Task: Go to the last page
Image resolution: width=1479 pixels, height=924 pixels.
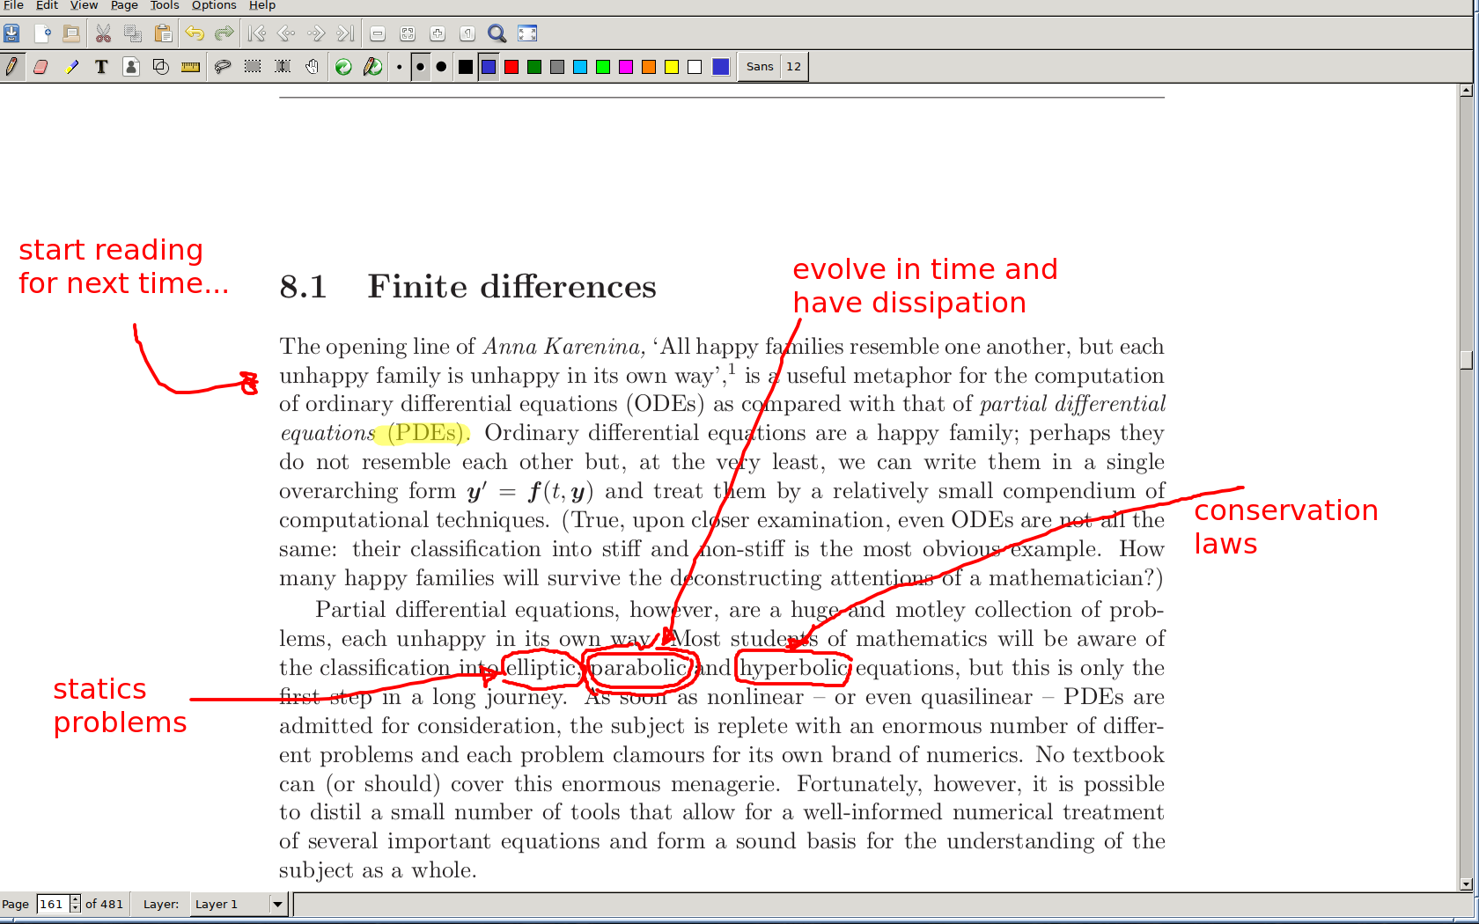Action: [x=345, y=33]
